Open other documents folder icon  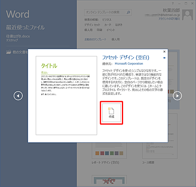[x=9, y=52]
